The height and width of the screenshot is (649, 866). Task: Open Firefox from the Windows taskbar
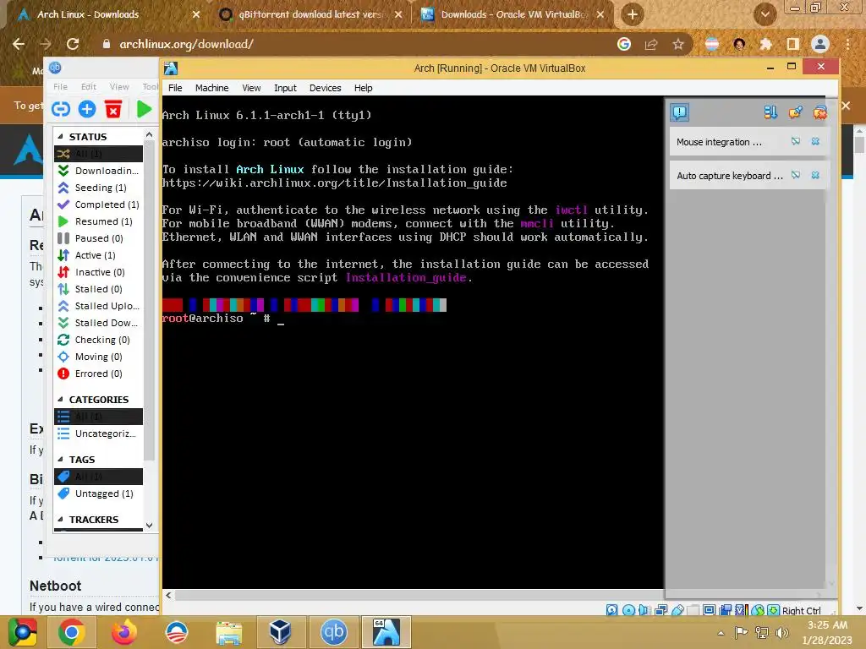coord(123,632)
